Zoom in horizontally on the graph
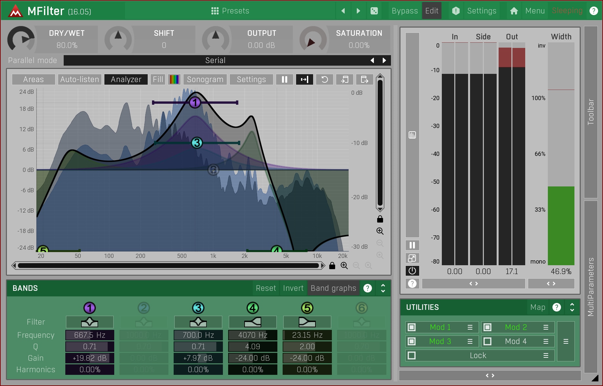The image size is (603, 386). point(344,266)
